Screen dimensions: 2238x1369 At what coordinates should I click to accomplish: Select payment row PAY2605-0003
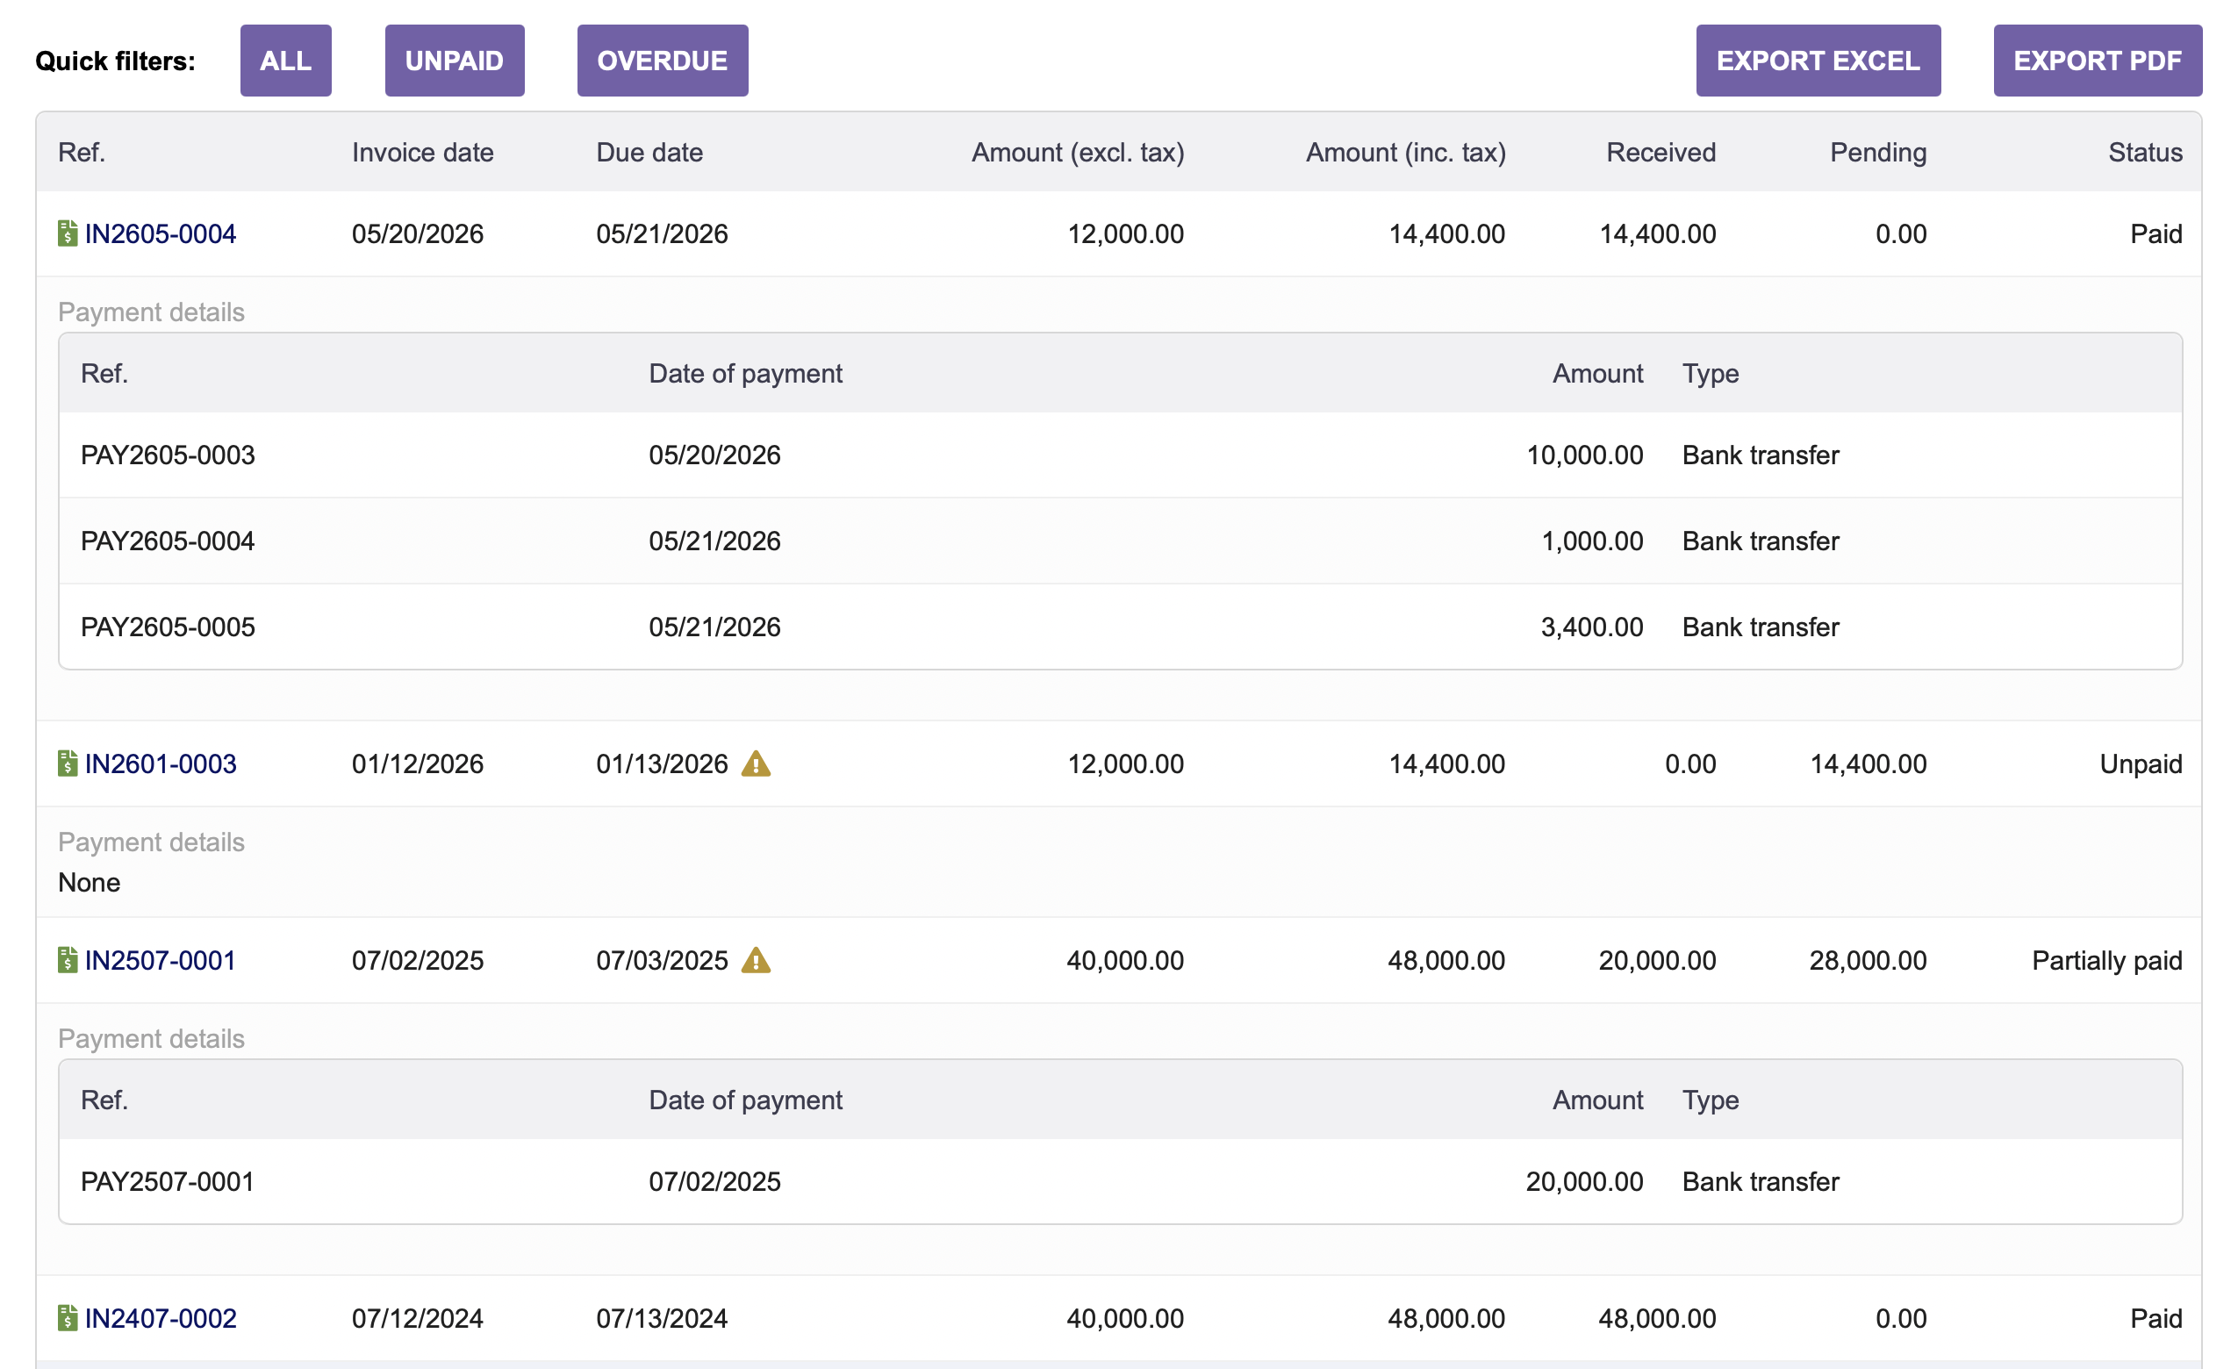click(x=1120, y=455)
